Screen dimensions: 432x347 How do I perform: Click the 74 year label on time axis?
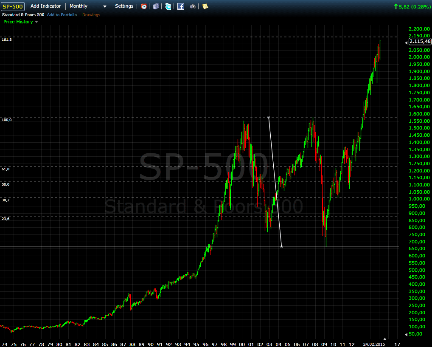tap(5, 344)
